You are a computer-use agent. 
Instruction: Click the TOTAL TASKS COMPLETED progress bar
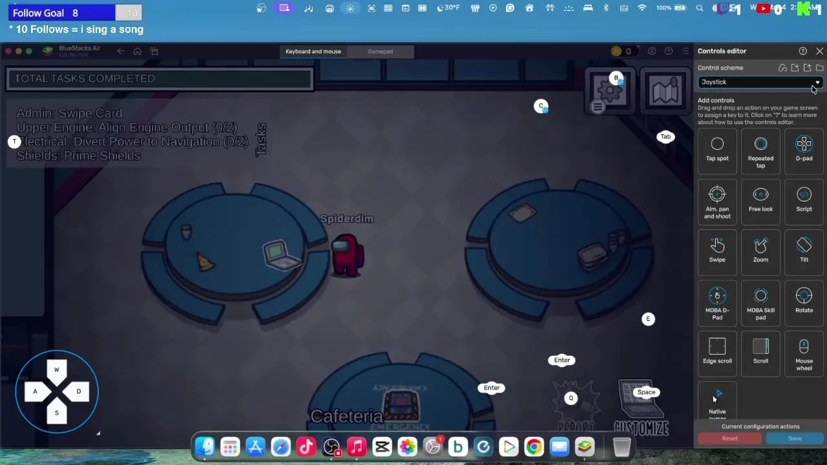coord(160,79)
